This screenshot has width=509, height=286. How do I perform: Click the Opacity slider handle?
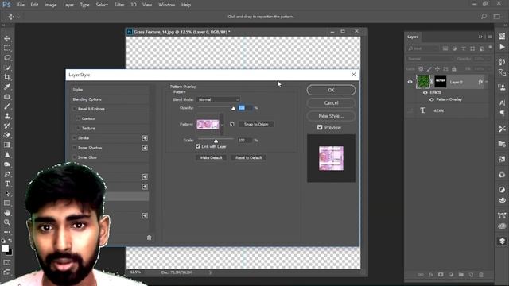point(233,109)
